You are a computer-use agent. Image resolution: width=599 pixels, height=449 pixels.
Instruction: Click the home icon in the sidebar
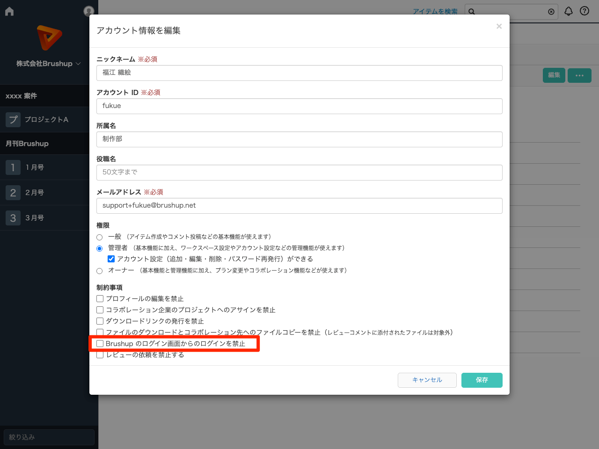click(x=9, y=11)
